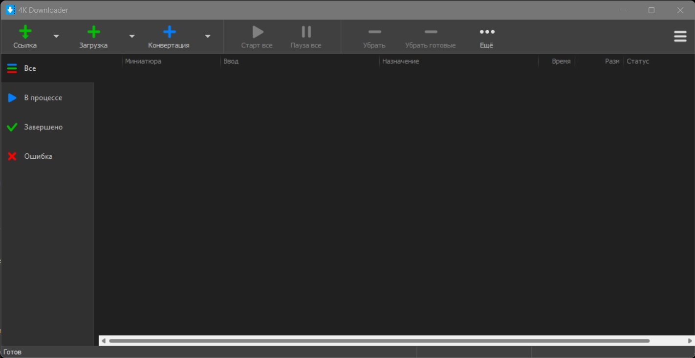Select the Все filter in the sidebar
The image size is (695, 358).
[47, 68]
